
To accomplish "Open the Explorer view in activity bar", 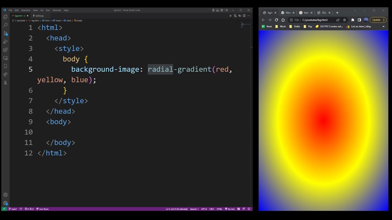I will click(x=5, y=17).
